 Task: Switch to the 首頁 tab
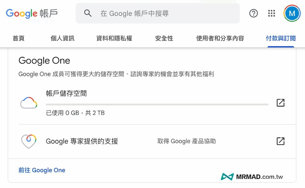click(19, 38)
